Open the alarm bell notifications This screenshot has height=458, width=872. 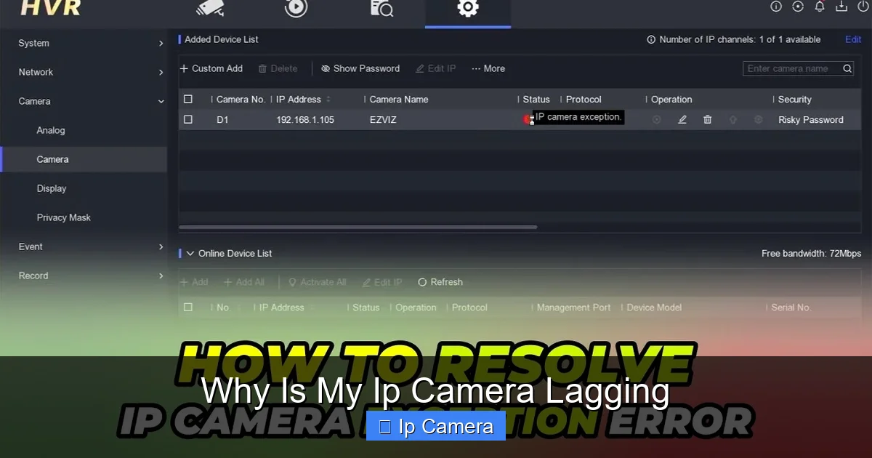click(x=820, y=7)
